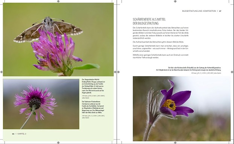Image resolution: width=234 pixels, height=144 pixels.
Task: Click the registration mark above the right page
Action: pos(175,1)
